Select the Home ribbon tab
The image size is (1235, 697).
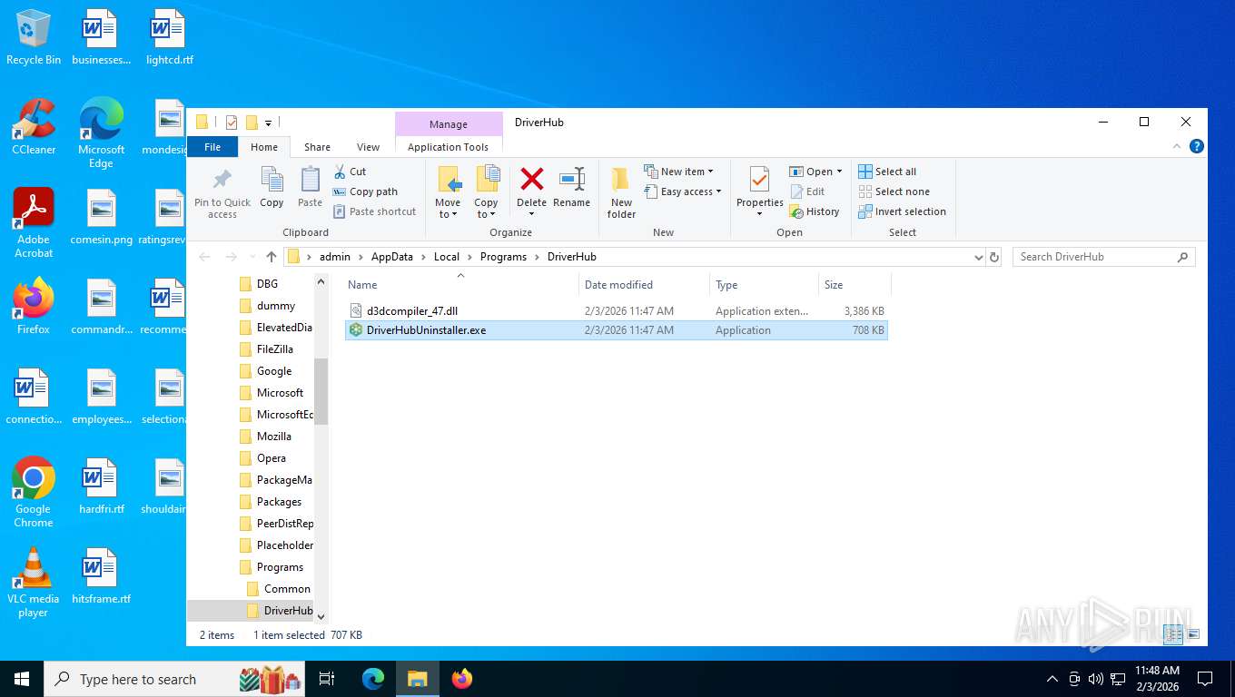[264, 147]
